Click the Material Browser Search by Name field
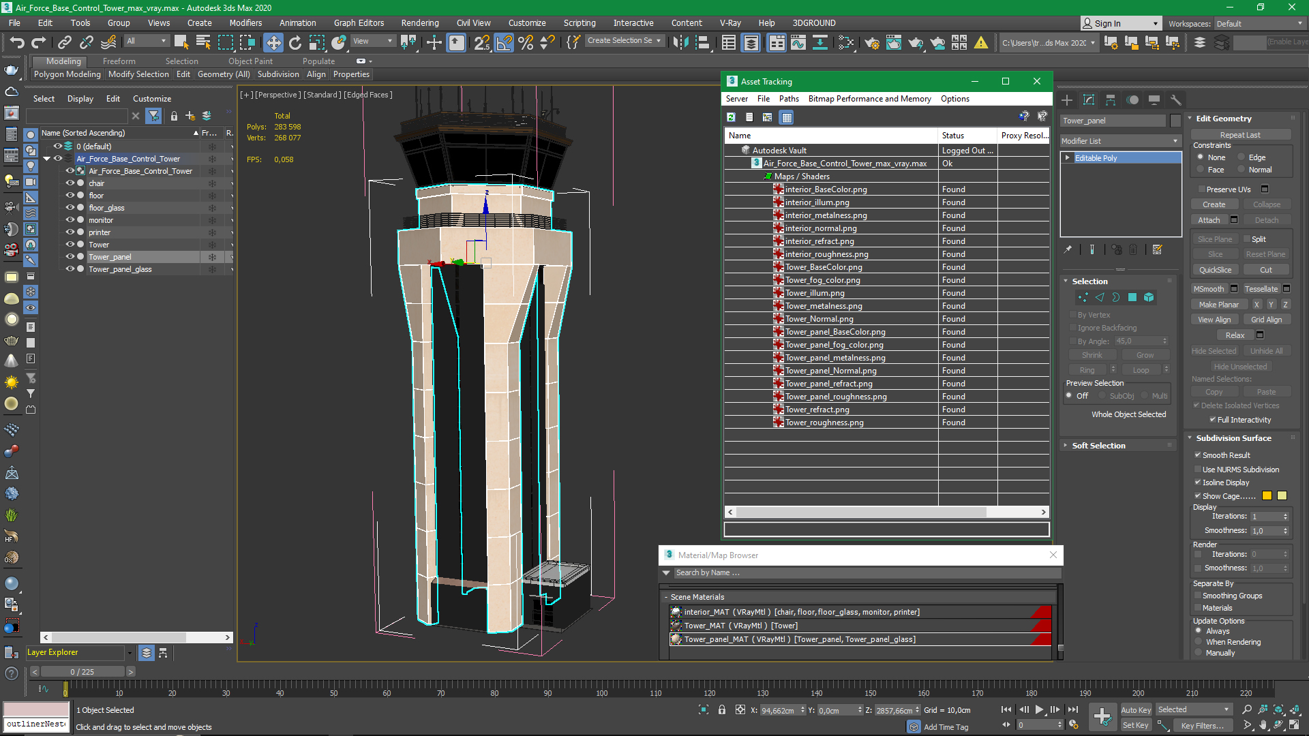The height and width of the screenshot is (736, 1309). coord(866,573)
